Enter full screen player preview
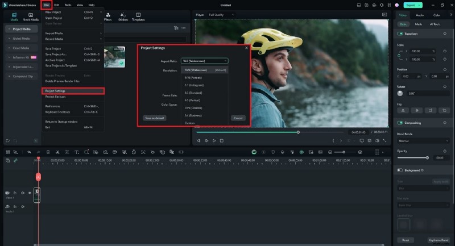The width and height of the screenshot is (455, 246). pos(385,141)
